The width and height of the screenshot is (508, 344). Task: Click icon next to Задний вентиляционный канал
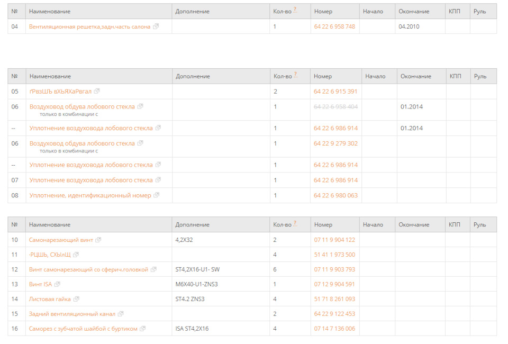click(121, 314)
